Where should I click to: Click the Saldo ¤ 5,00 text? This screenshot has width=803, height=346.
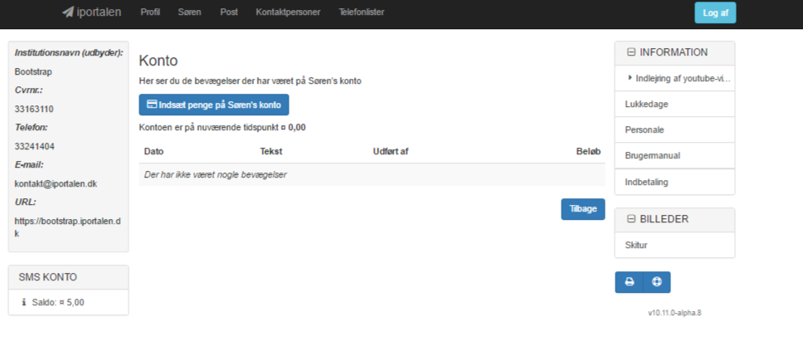(x=58, y=302)
